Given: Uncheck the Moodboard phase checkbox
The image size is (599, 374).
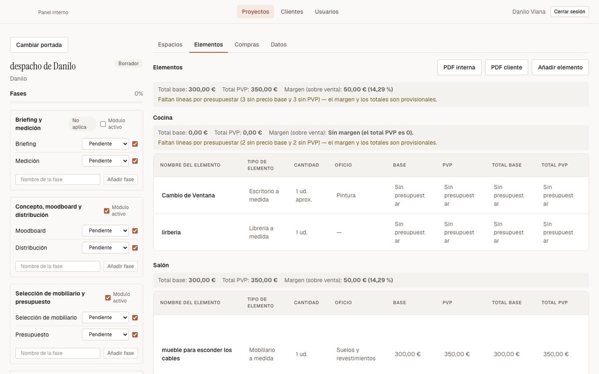Looking at the screenshot, I should (x=135, y=231).
